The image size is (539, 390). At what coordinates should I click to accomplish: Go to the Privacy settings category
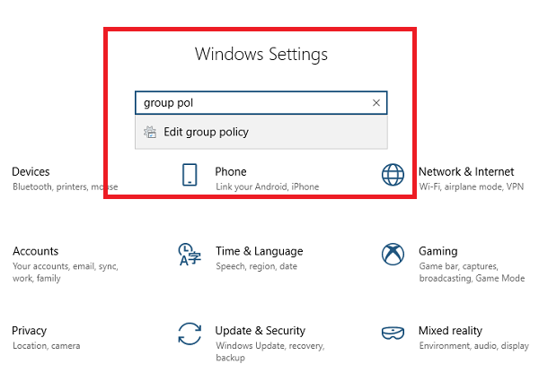[30, 331]
